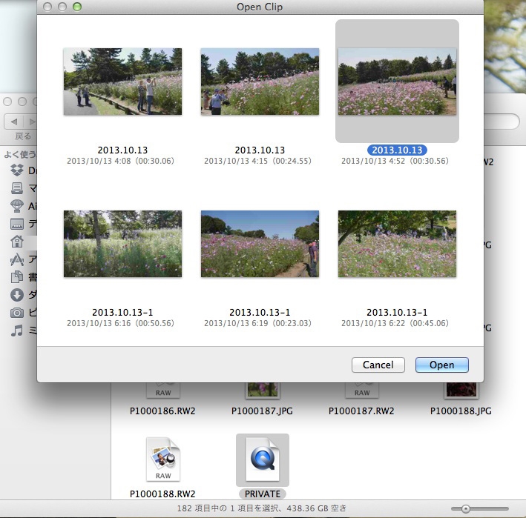Open the desktop item in Finder sidebar
The height and width of the screenshot is (518, 526).
pos(23,224)
